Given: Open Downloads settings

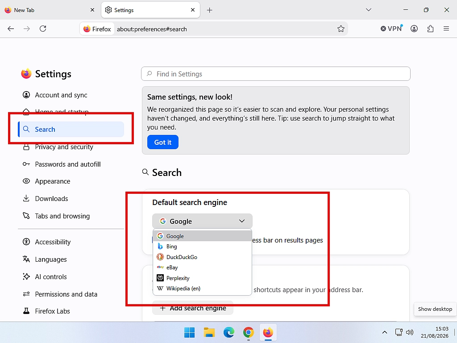Looking at the screenshot, I should pyautogui.click(x=71, y=199).
